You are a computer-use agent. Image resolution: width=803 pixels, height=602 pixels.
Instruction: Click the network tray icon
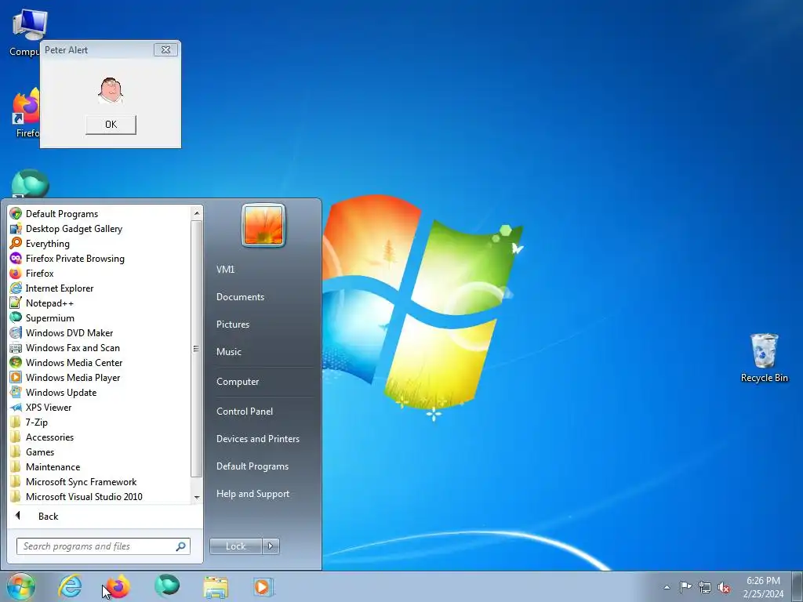pos(705,587)
